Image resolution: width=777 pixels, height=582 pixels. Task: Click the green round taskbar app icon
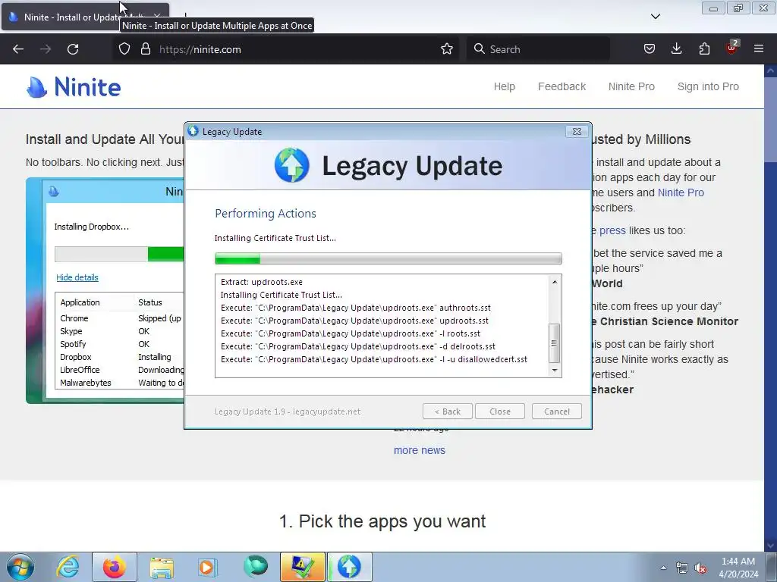click(x=255, y=567)
